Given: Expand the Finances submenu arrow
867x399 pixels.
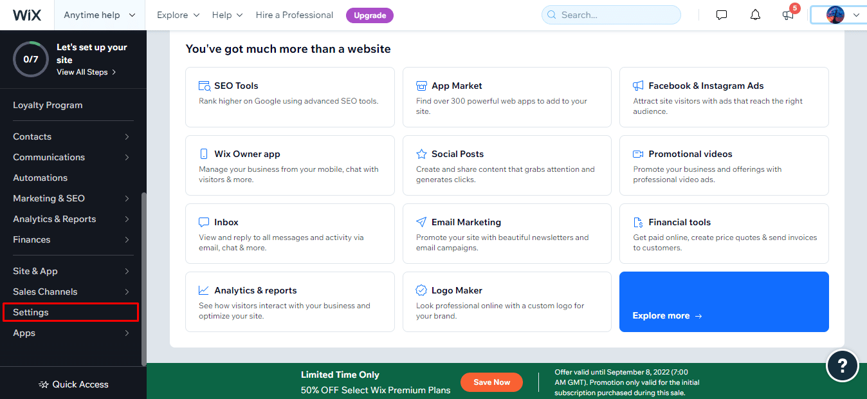Looking at the screenshot, I should point(127,239).
